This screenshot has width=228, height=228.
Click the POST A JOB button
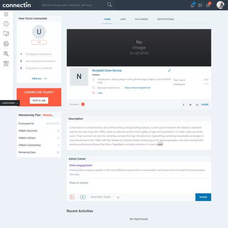coord(39,100)
